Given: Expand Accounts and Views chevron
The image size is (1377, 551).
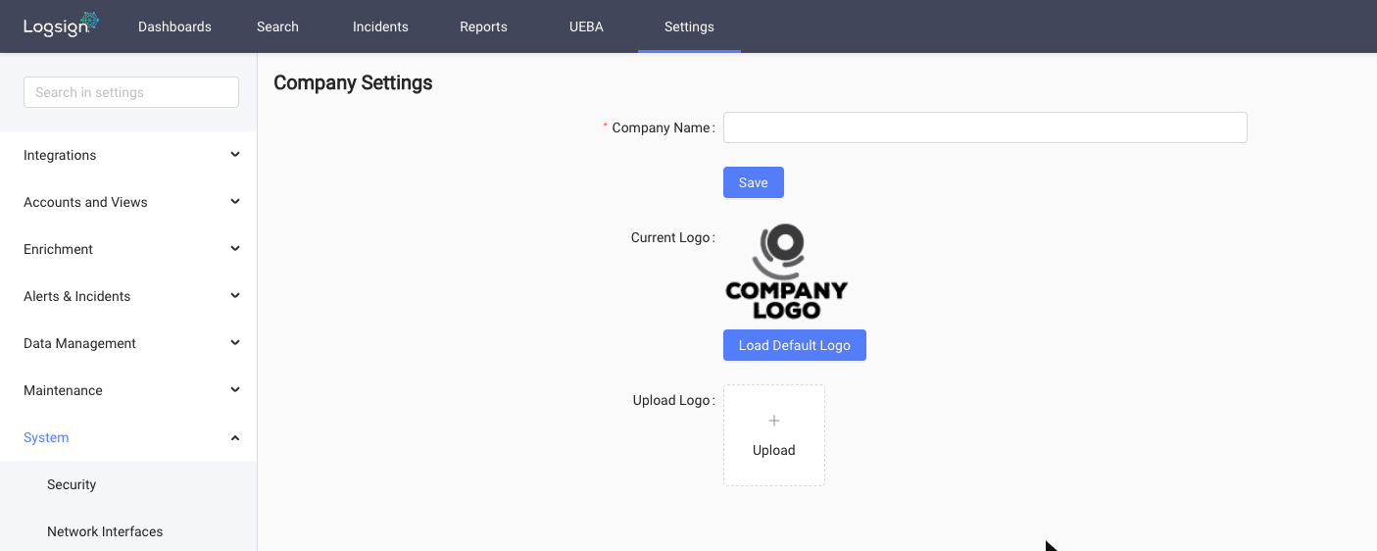Looking at the screenshot, I should click(x=235, y=202).
